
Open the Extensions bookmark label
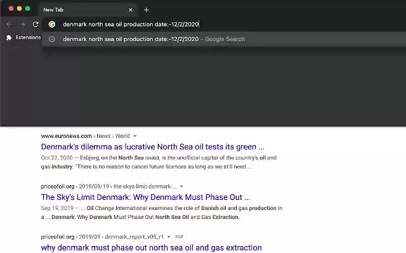(28, 37)
